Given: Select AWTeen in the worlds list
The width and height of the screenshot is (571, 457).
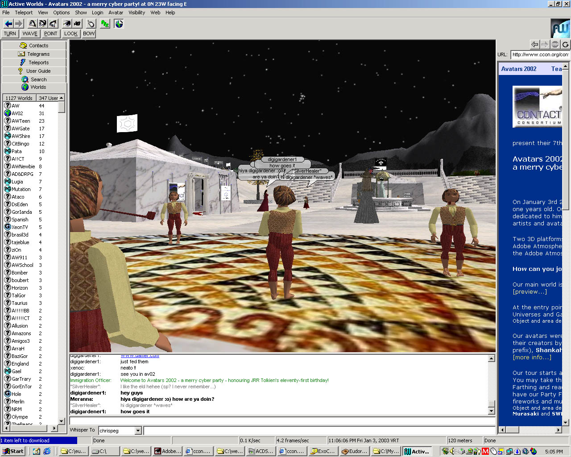Looking at the screenshot, I should tap(21, 121).
